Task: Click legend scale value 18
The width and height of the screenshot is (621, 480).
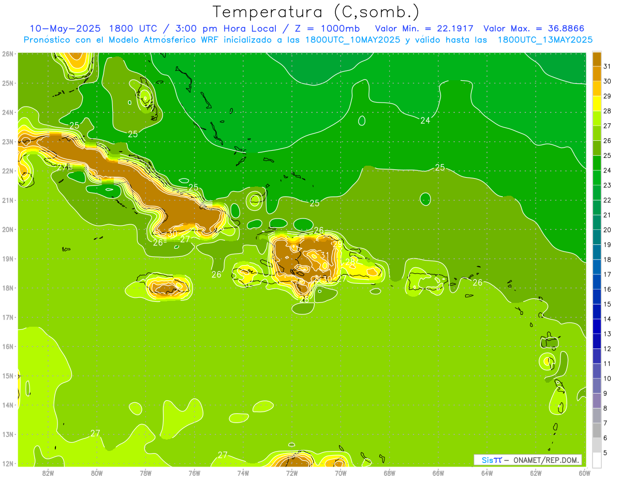Action: pos(608,259)
